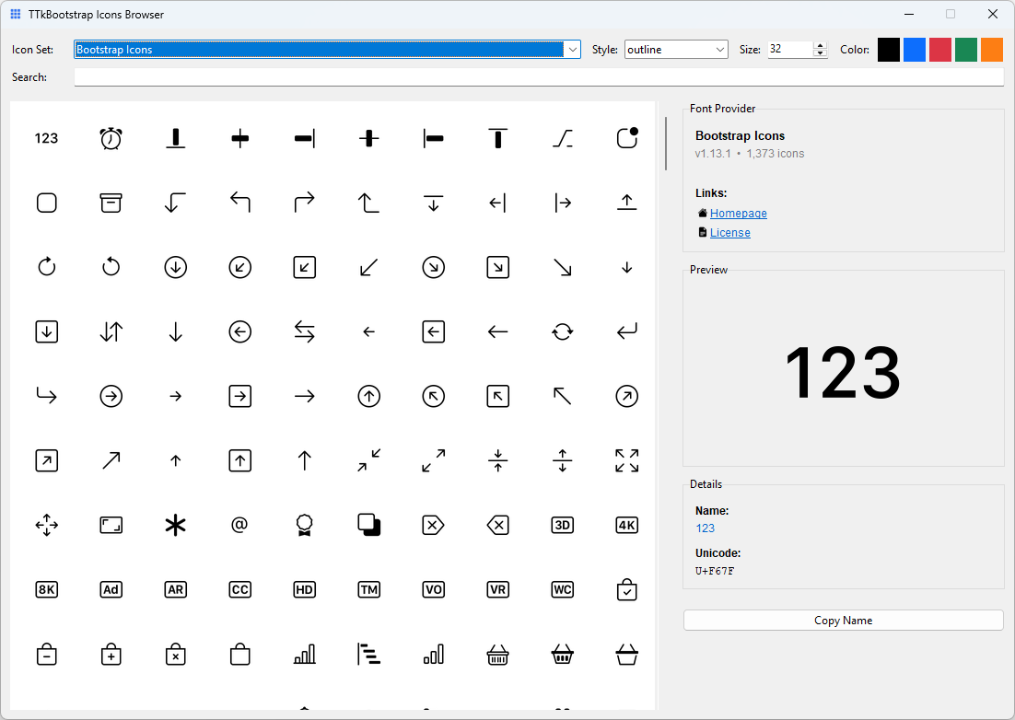Viewport: 1015px width, 720px height.
Task: Pick the return-left enter arrow icon
Action: tap(626, 331)
